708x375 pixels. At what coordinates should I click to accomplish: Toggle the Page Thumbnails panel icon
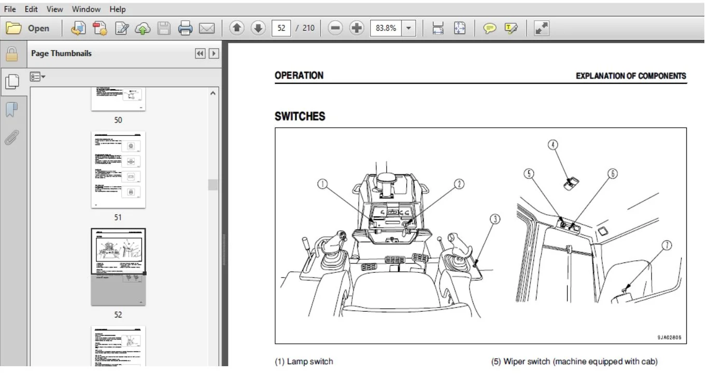pos(11,82)
